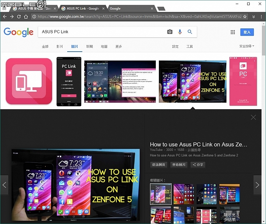266x224 pixels.
Task: Select fourth related image in top row
Action: tap(229, 194)
